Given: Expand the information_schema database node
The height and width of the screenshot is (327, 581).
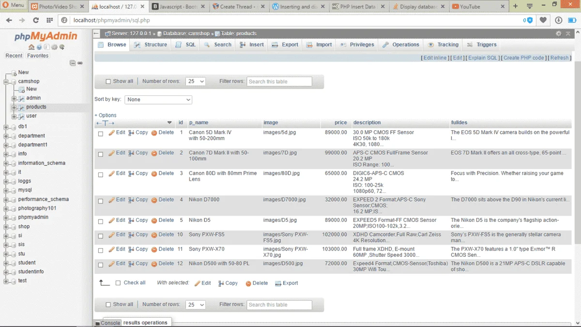Looking at the screenshot, I should [6, 163].
